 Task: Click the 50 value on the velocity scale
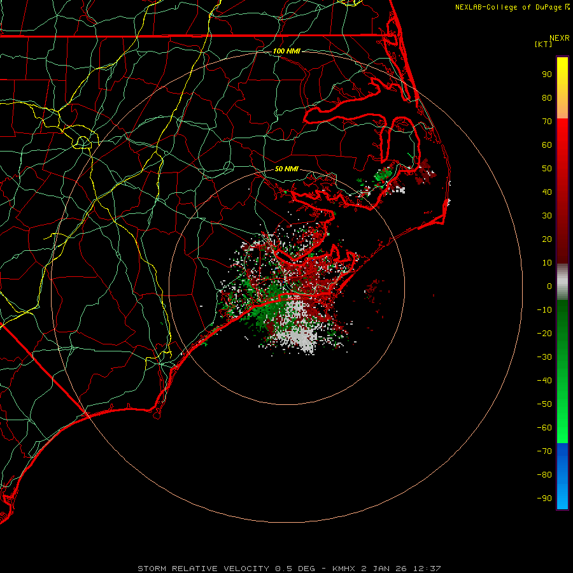(x=547, y=169)
